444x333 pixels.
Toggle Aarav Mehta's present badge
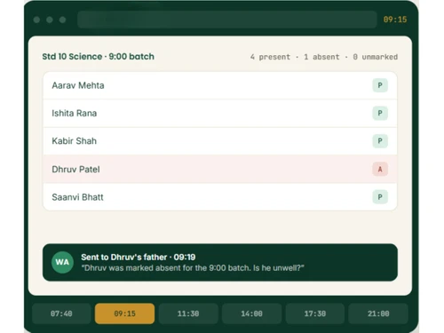click(x=380, y=85)
